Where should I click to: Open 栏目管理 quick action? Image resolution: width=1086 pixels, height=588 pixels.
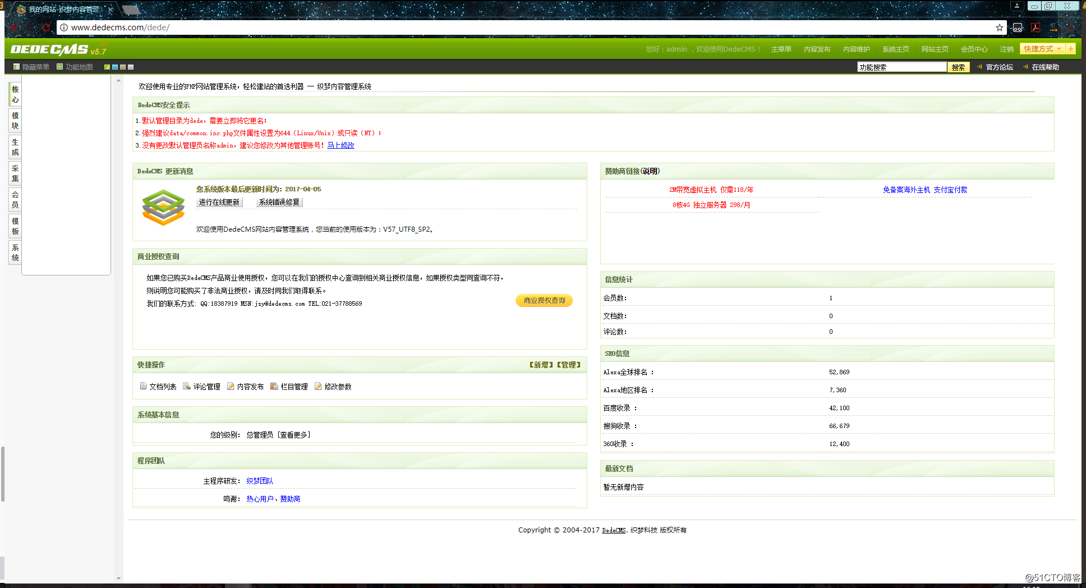(x=289, y=387)
